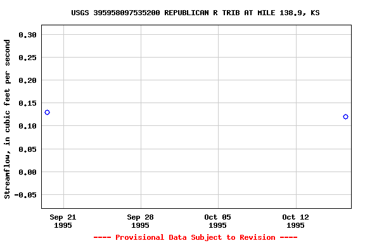The image size is (365, 243).
Task: Click the Sep 21 1995 date label
Action: [63, 221]
